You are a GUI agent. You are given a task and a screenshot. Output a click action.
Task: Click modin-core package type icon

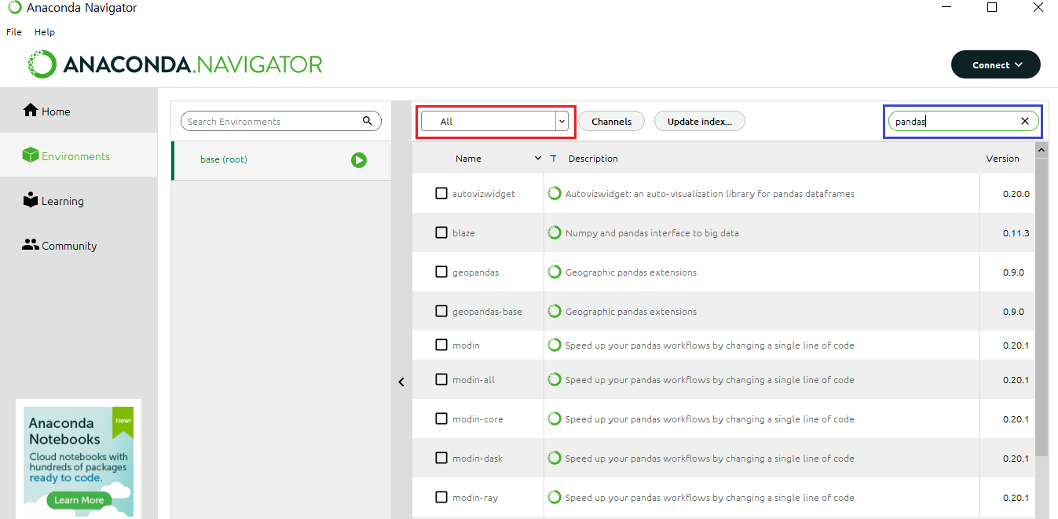coord(555,418)
